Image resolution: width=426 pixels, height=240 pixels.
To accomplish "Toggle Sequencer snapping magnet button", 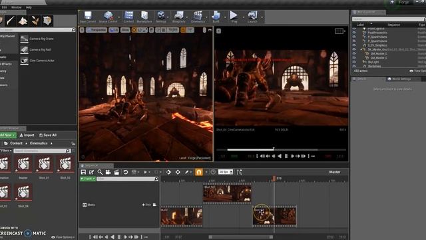I will (199, 172).
